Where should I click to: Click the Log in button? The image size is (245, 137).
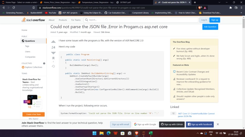204,20
